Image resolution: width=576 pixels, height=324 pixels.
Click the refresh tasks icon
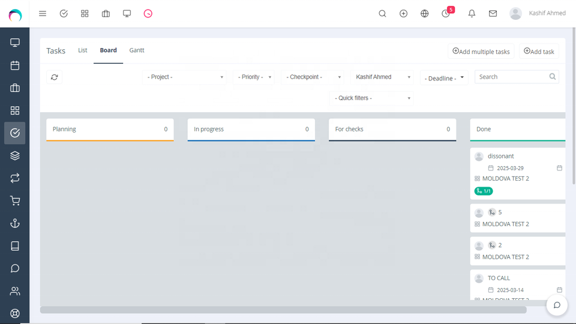(x=55, y=77)
